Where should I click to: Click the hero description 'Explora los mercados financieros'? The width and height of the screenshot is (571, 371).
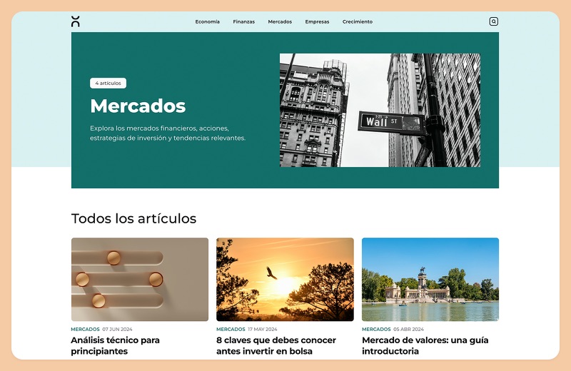tap(168, 133)
